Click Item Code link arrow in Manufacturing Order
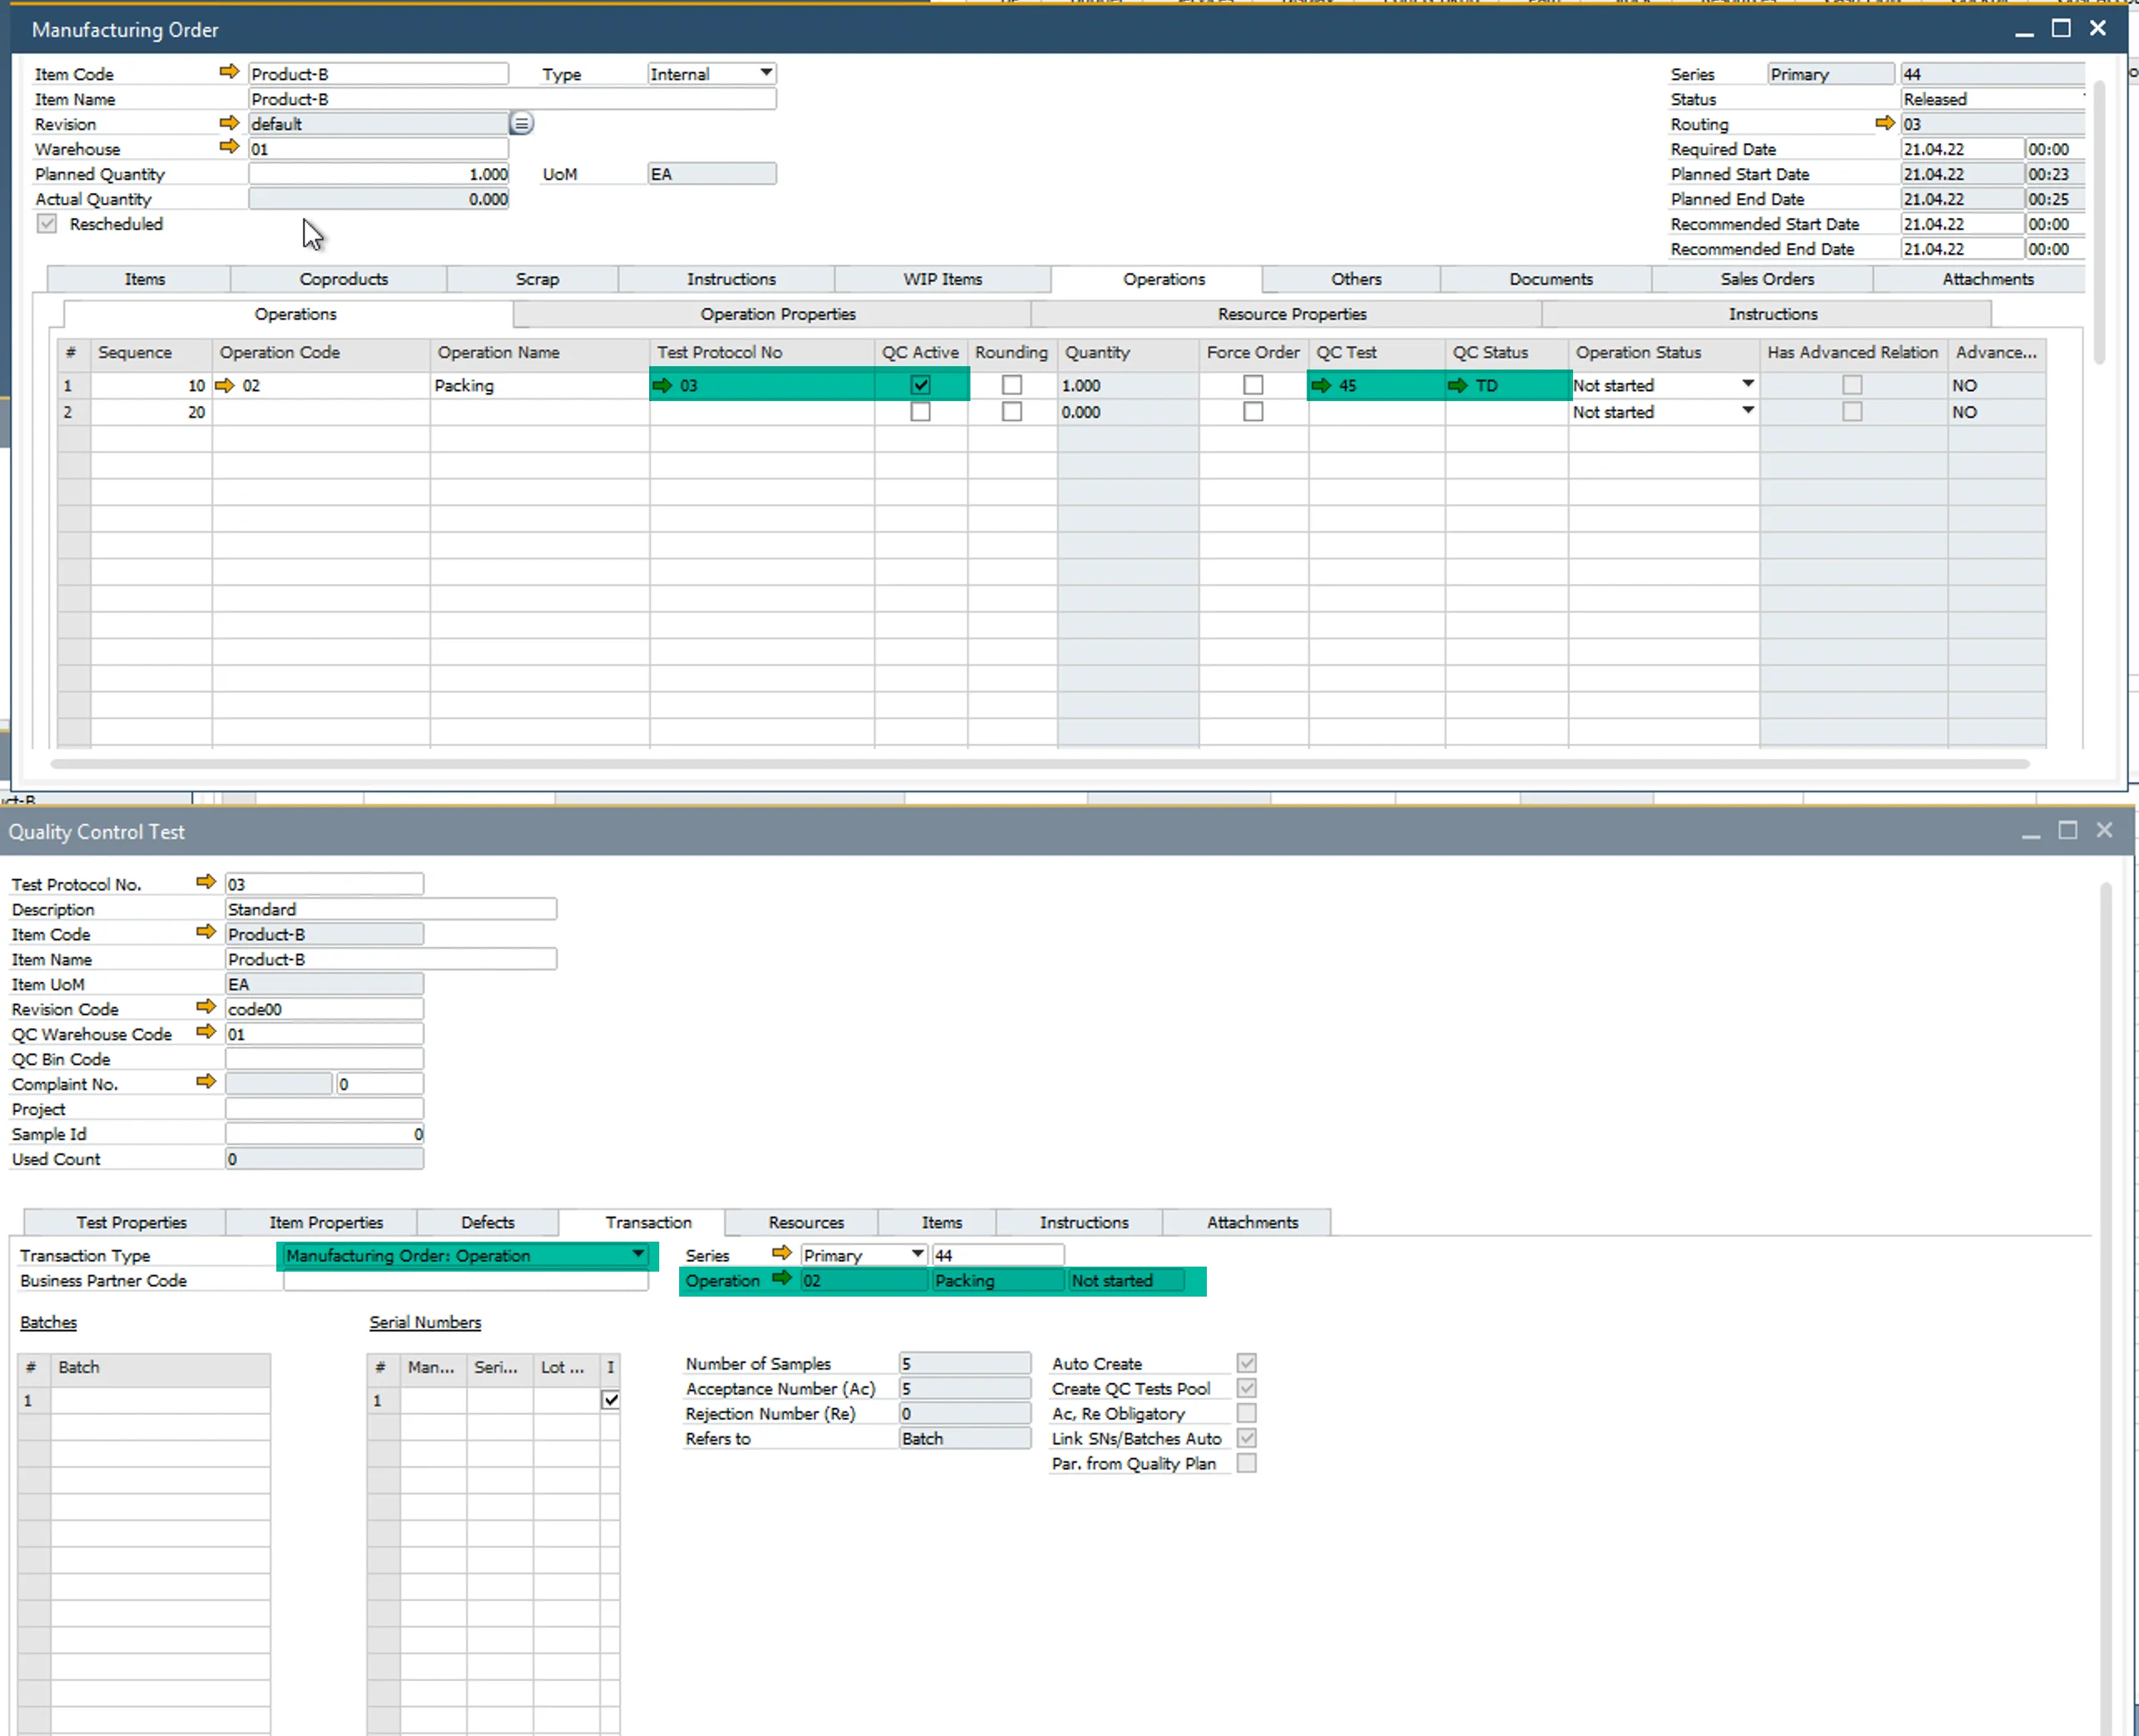This screenshot has width=2139, height=1736. pos(229,72)
